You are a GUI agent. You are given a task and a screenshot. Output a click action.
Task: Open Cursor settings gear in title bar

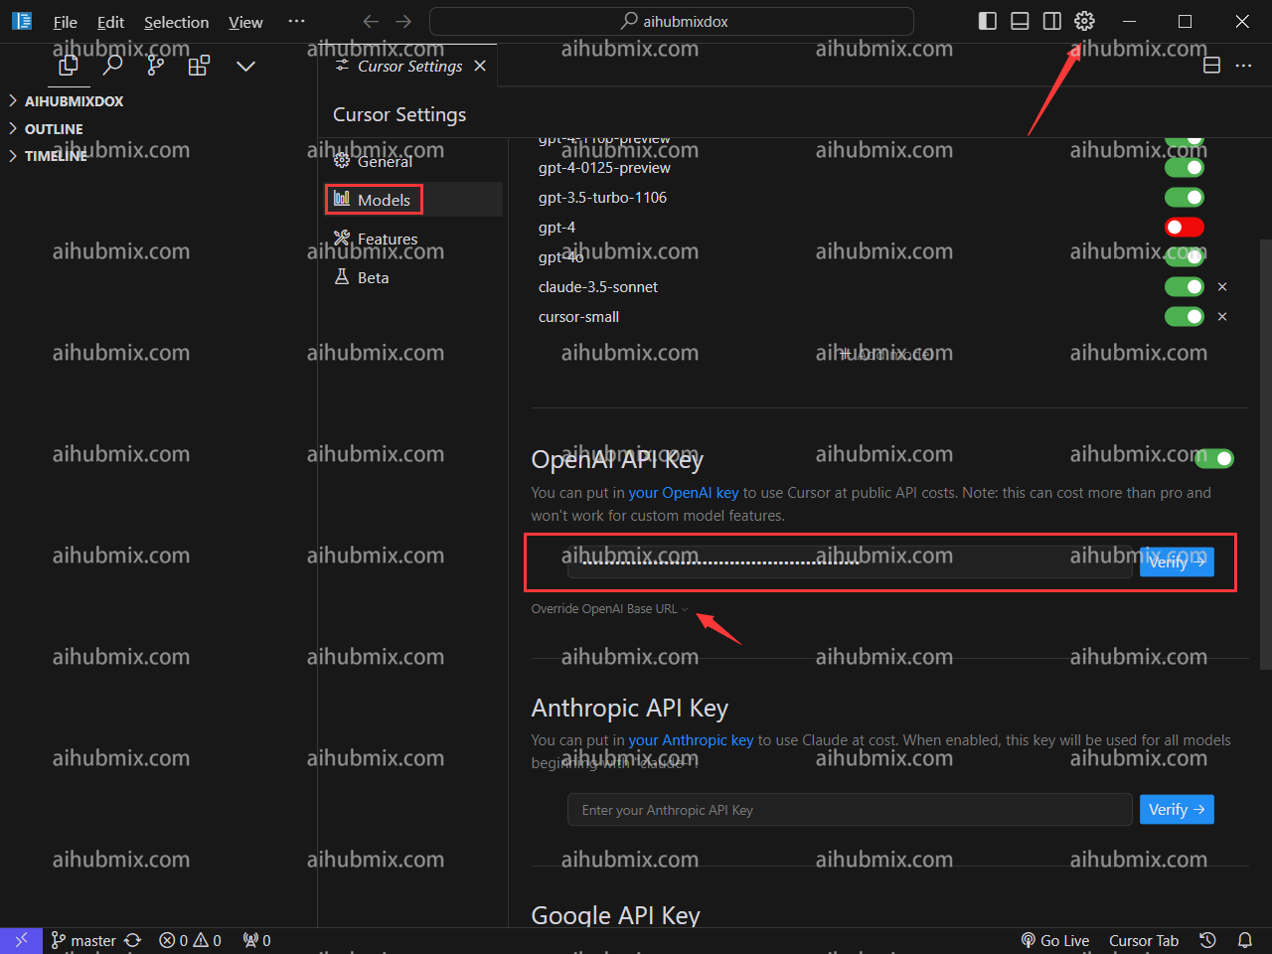tap(1084, 21)
